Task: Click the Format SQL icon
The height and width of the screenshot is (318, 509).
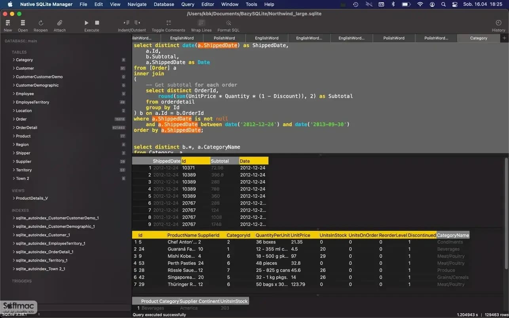Action: pos(228,23)
